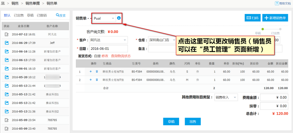
Task: Add a line using plus icon in row 2
Action: [x=91, y=80]
